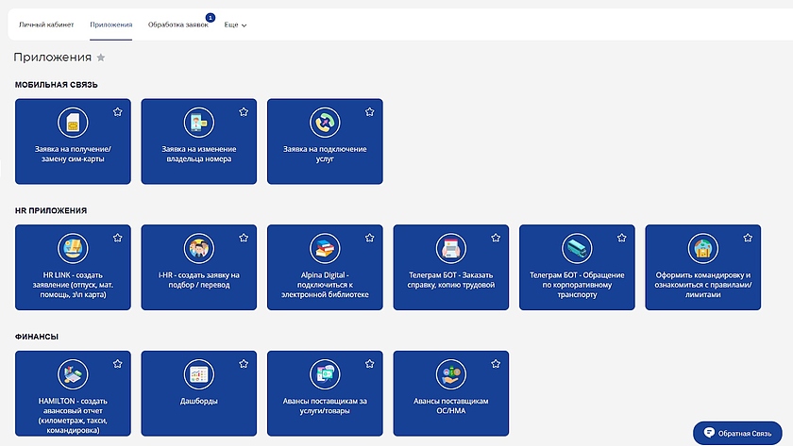Open the HAMILTON advance report icon
This screenshot has width=793, height=446.
73,374
